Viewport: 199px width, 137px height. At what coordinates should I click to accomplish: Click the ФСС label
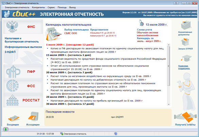[x=31, y=86]
